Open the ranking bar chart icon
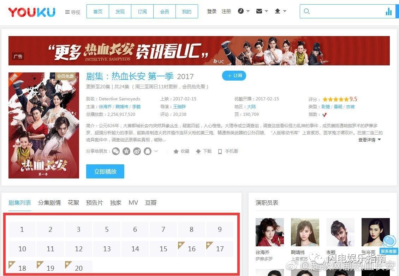The image size is (399, 276). (x=388, y=11)
